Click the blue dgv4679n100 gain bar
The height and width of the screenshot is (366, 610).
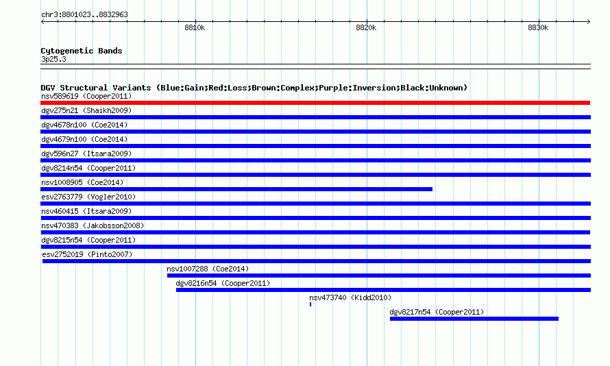315,146
